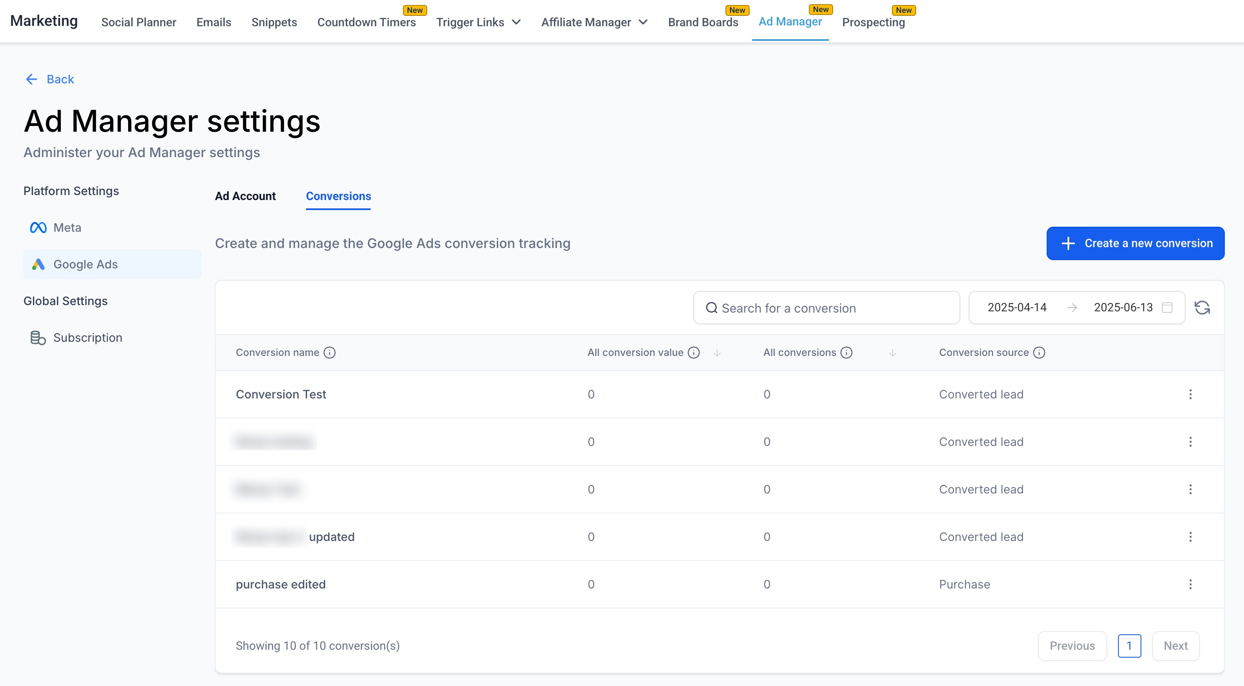Click the refresh conversions icon
The image size is (1244, 686).
tap(1201, 307)
